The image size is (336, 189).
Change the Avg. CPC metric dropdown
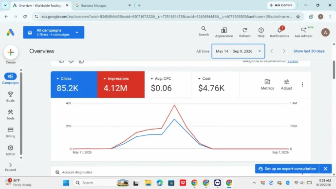[161, 78]
